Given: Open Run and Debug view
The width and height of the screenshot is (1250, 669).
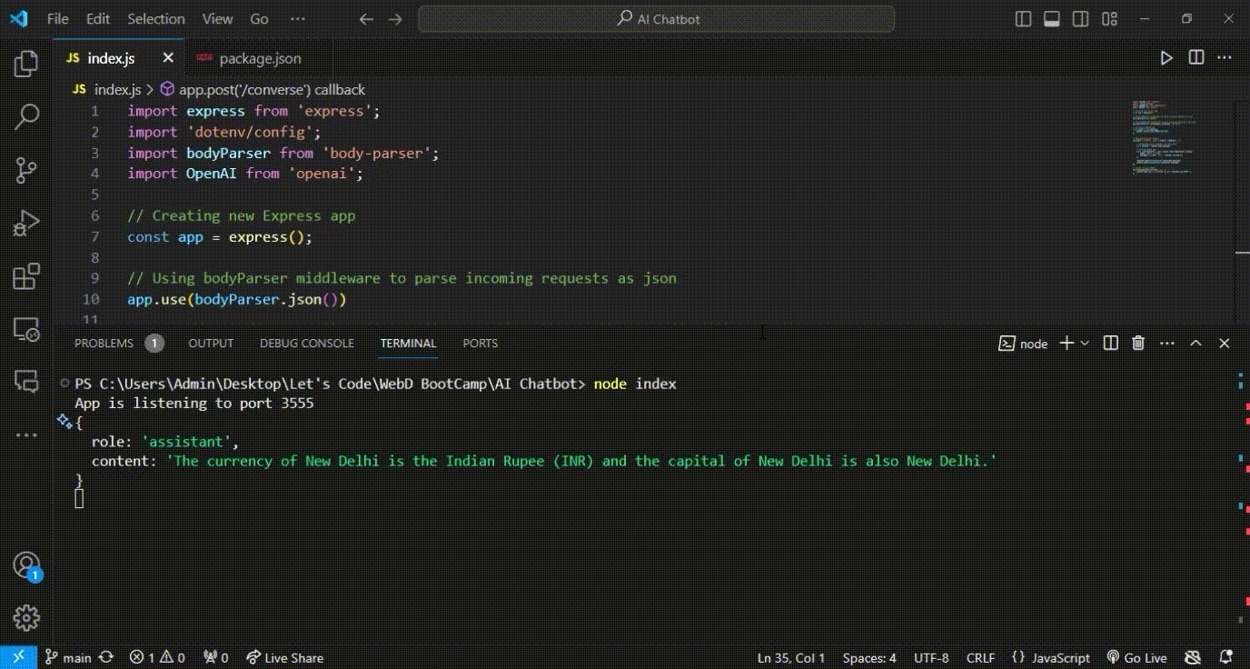Looking at the screenshot, I should tap(26, 223).
